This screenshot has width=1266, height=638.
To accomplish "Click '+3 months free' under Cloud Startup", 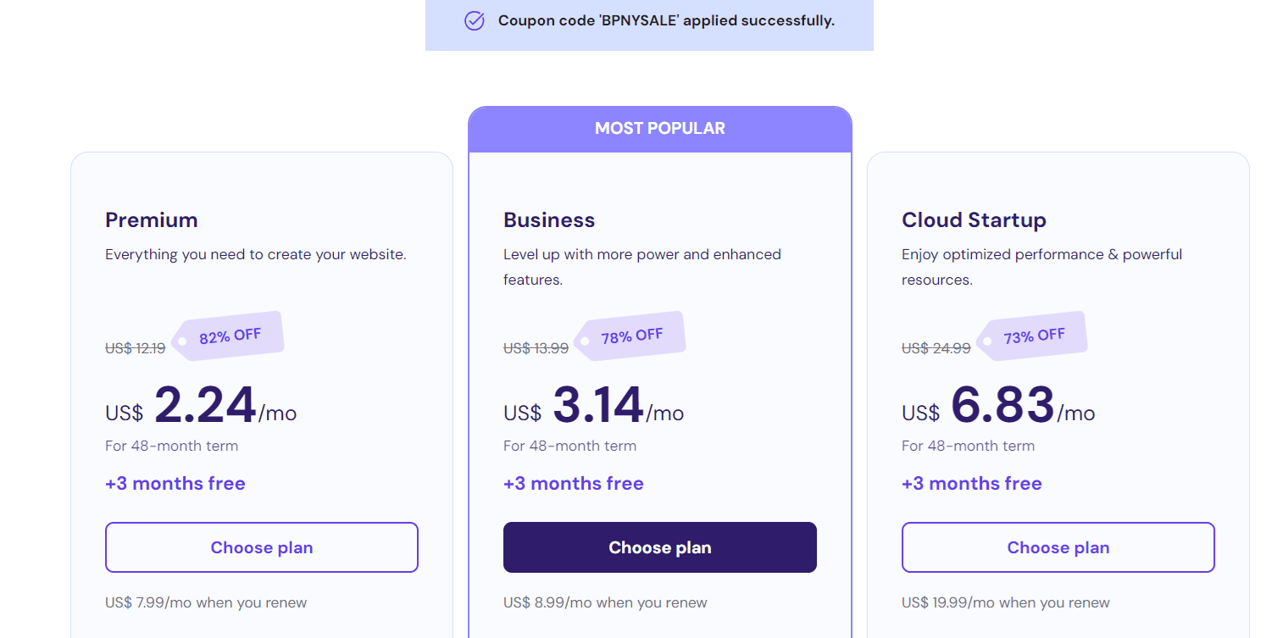I will (971, 483).
